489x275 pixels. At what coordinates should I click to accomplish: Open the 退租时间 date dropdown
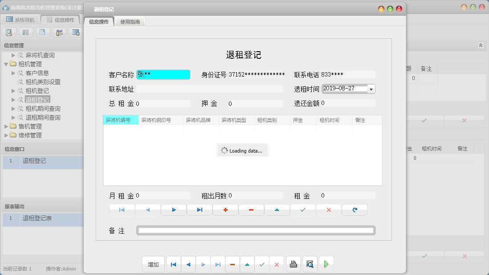[x=371, y=89]
